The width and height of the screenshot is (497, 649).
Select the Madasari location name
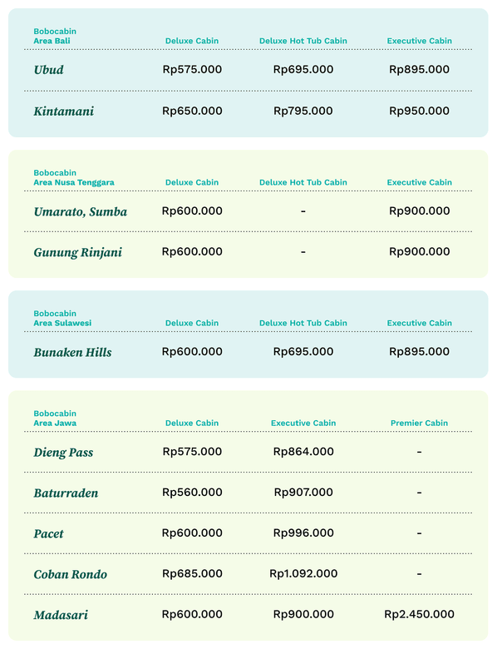[x=61, y=615]
